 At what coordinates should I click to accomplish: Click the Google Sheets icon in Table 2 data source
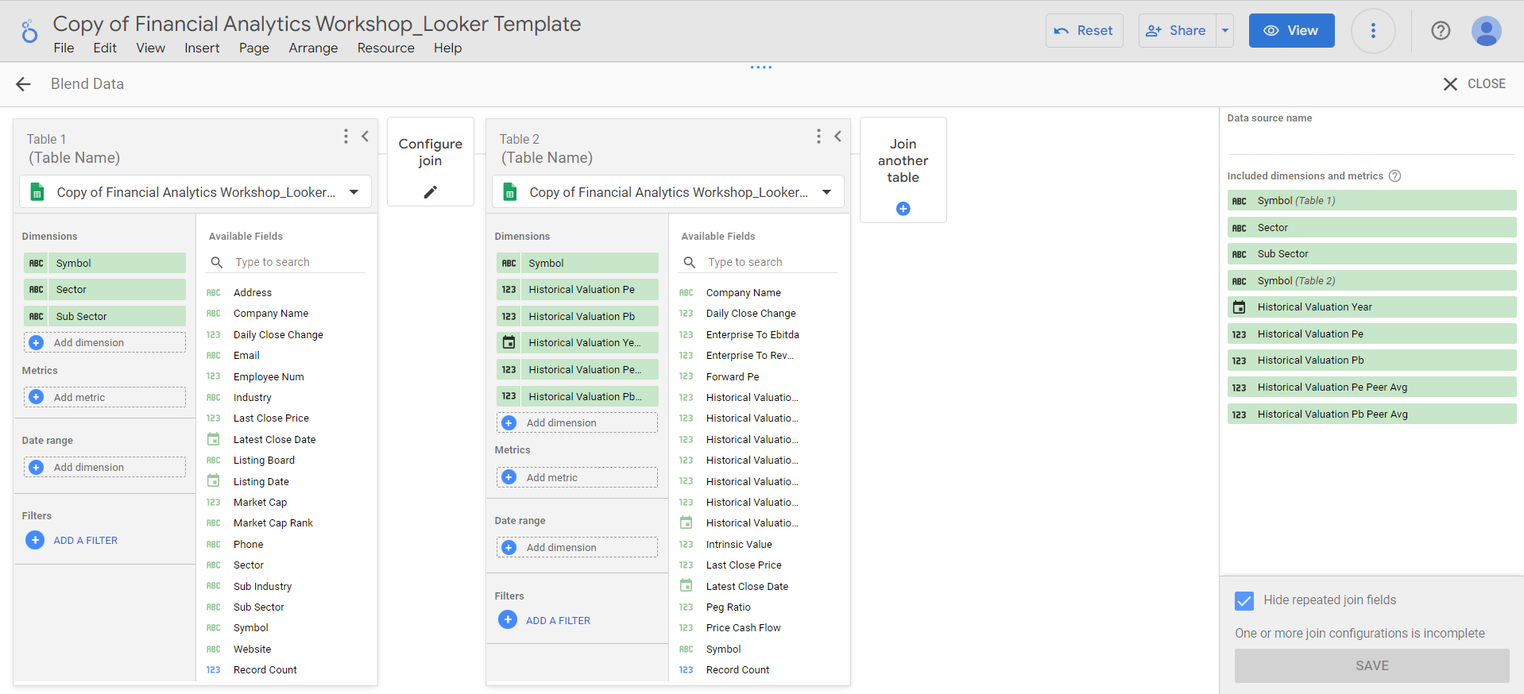click(x=509, y=192)
